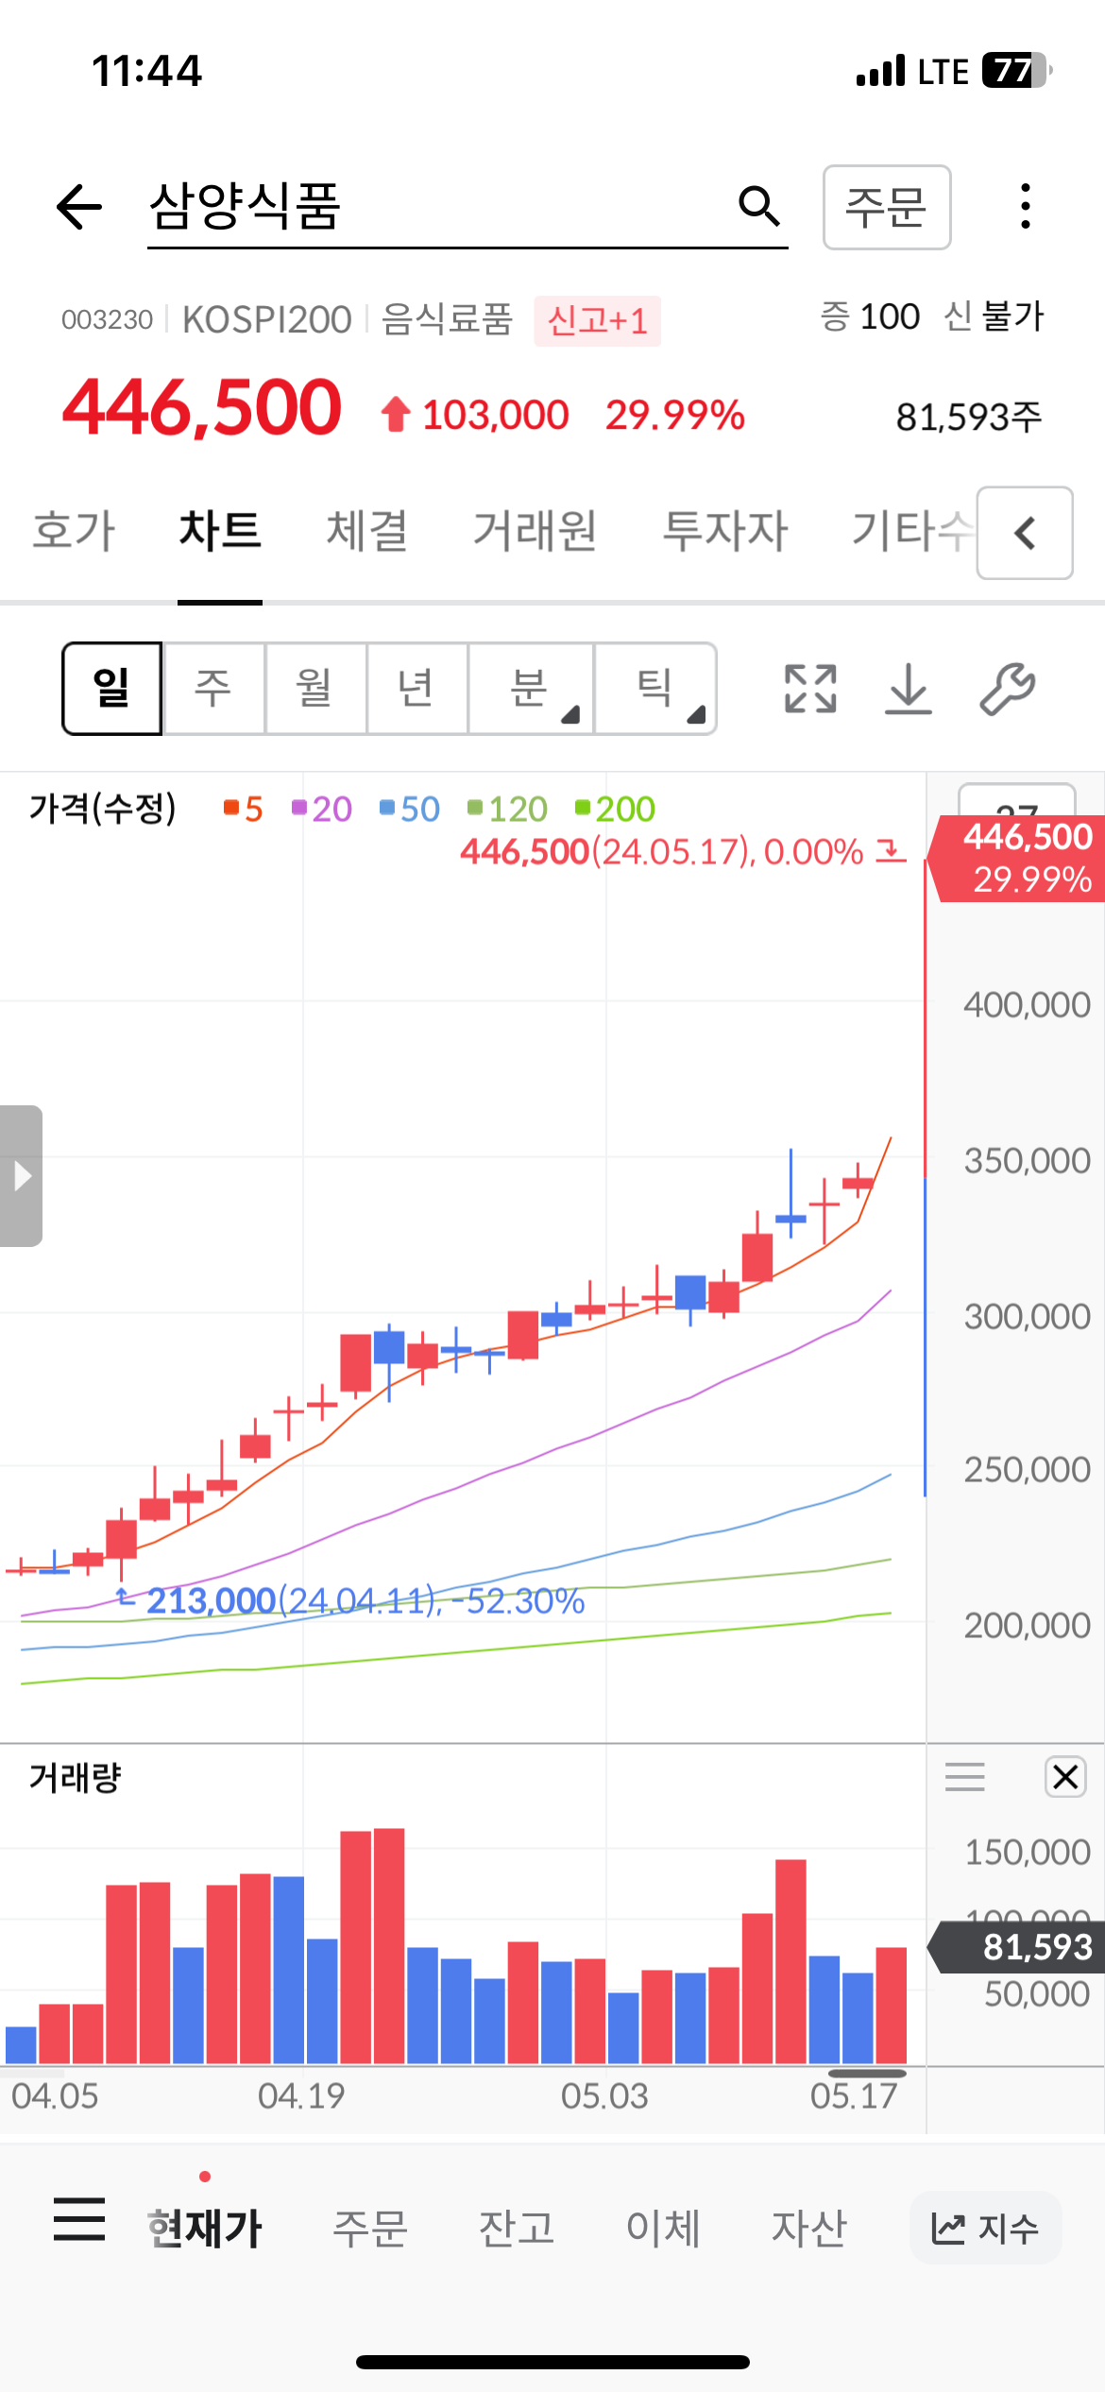The height and width of the screenshot is (2392, 1105).
Task: Open chart settings wrench icon
Action: click(1007, 689)
